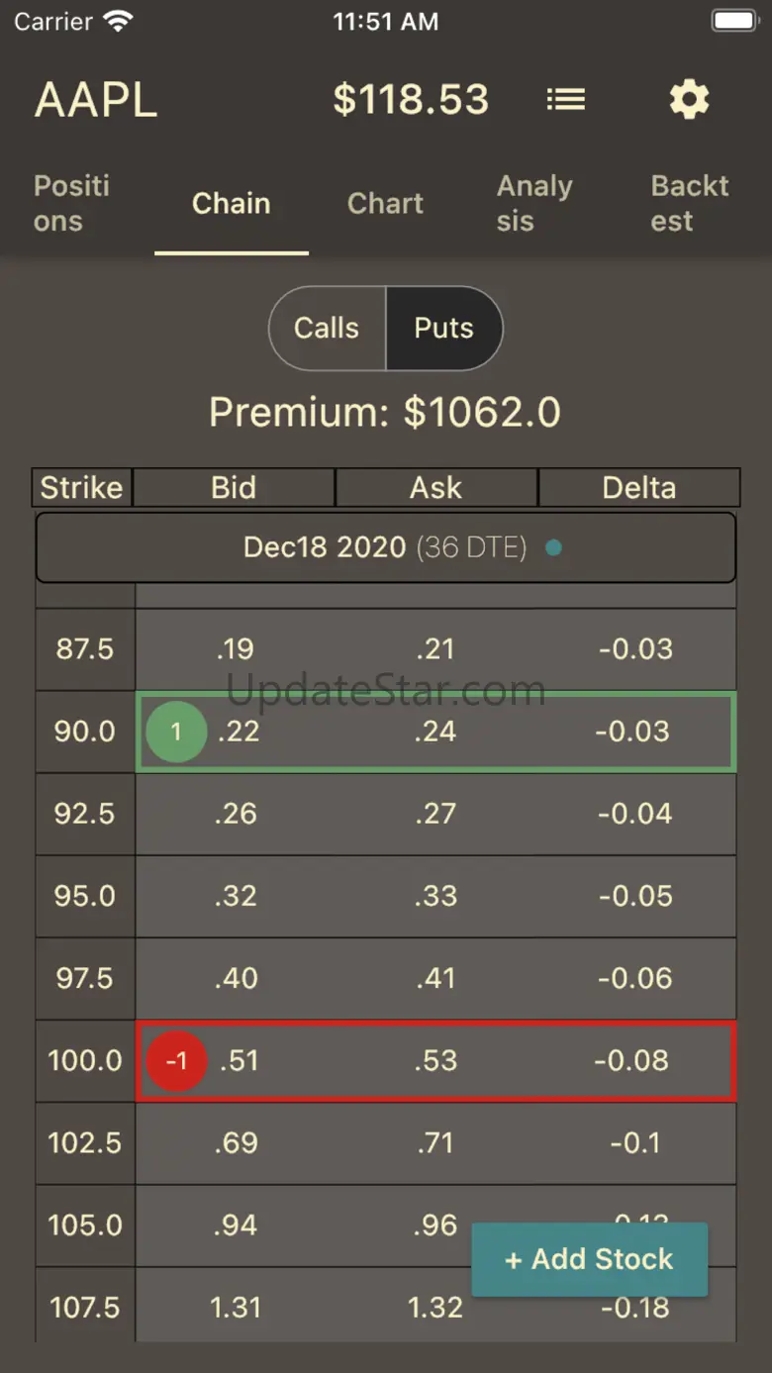Tap the Delta column header
This screenshot has width=772, height=1373.
pyautogui.click(x=639, y=488)
